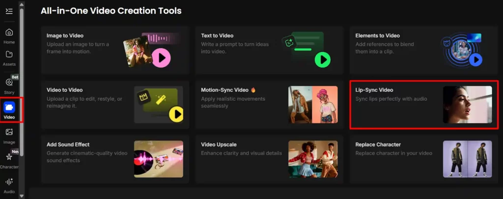Click the New badge on Character

click(15, 151)
